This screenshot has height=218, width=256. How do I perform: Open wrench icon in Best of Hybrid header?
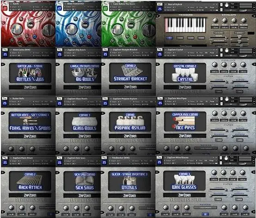click(160, 5)
